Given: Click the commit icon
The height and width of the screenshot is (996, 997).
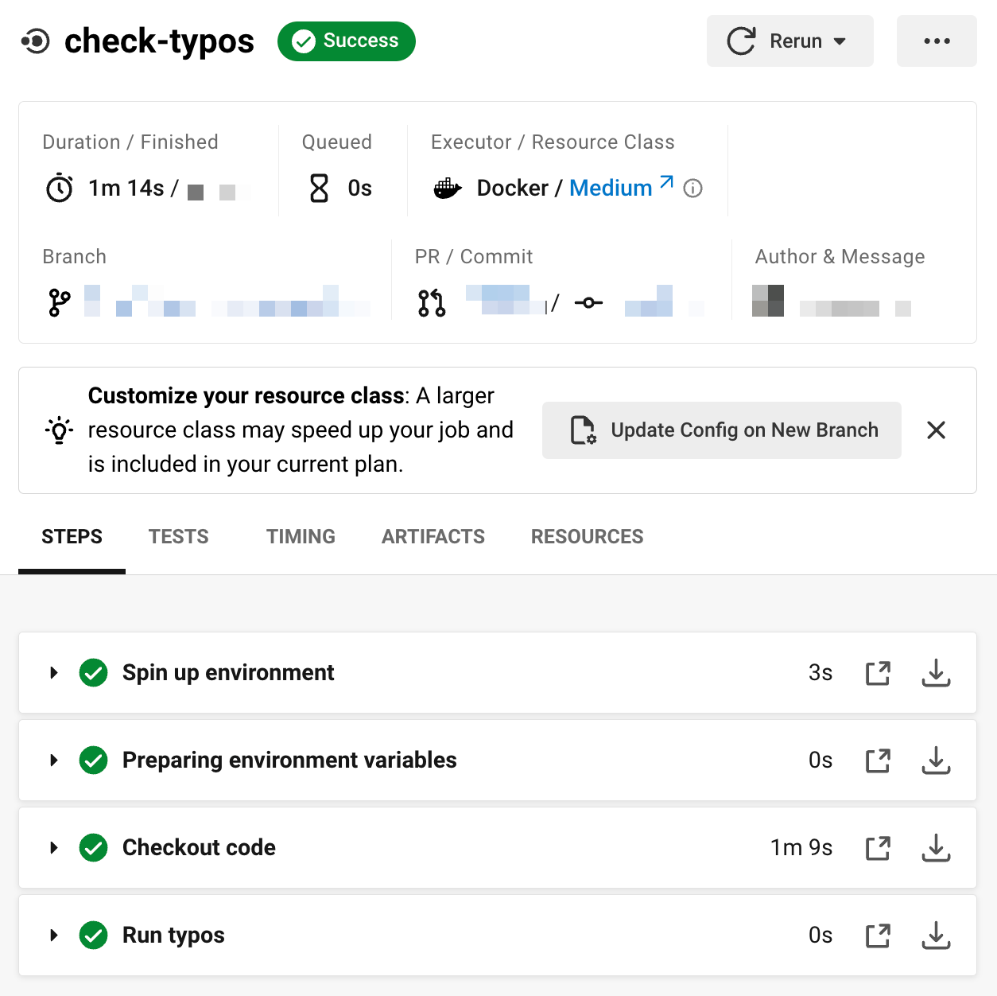Looking at the screenshot, I should point(588,302).
